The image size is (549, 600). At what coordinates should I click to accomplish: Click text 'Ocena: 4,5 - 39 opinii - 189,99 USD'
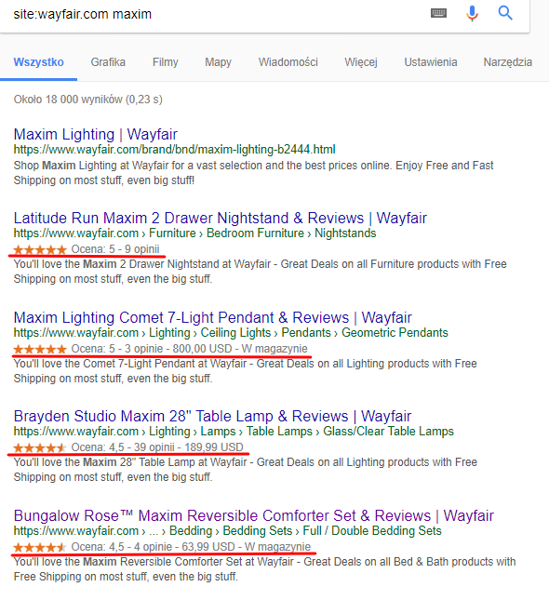[157, 447]
